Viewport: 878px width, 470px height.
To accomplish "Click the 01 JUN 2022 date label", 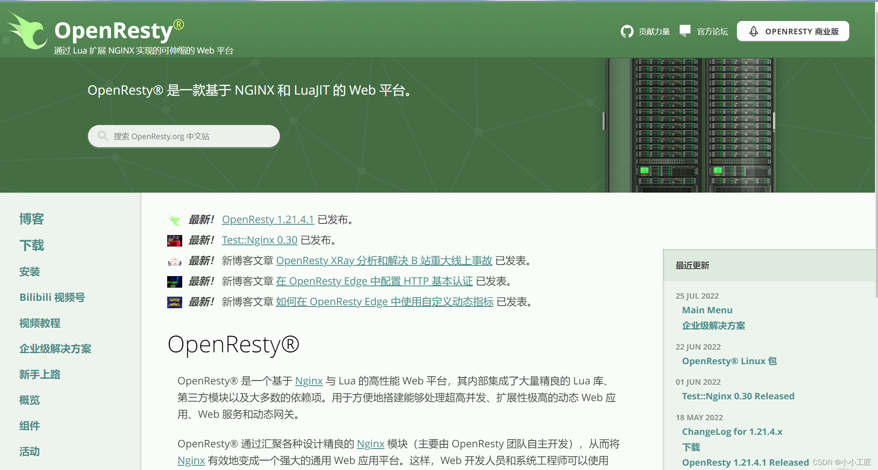I will [698, 382].
